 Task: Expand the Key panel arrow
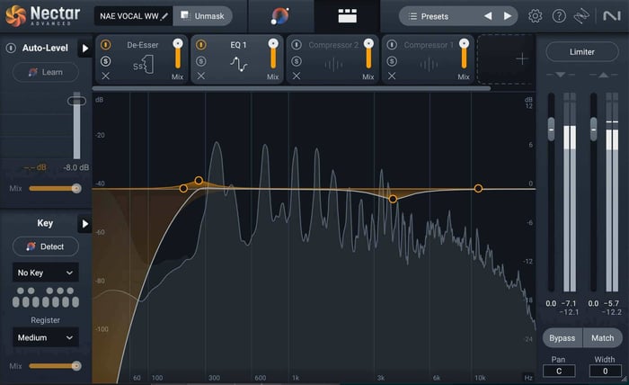84,224
